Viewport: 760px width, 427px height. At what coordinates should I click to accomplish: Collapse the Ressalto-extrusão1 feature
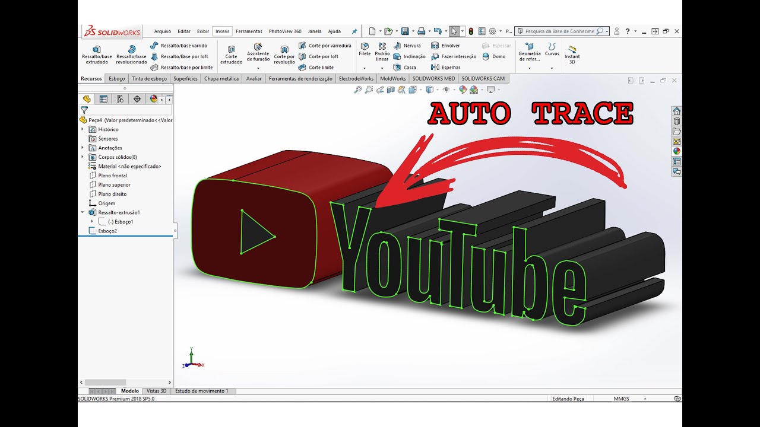(83, 212)
